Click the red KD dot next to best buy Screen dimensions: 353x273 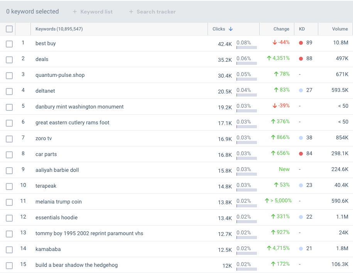pyautogui.click(x=301, y=42)
